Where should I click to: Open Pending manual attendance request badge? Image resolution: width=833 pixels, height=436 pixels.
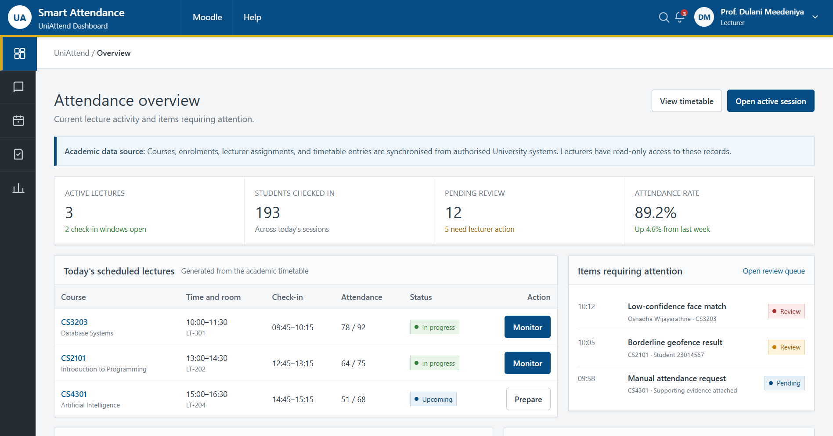[x=784, y=383]
